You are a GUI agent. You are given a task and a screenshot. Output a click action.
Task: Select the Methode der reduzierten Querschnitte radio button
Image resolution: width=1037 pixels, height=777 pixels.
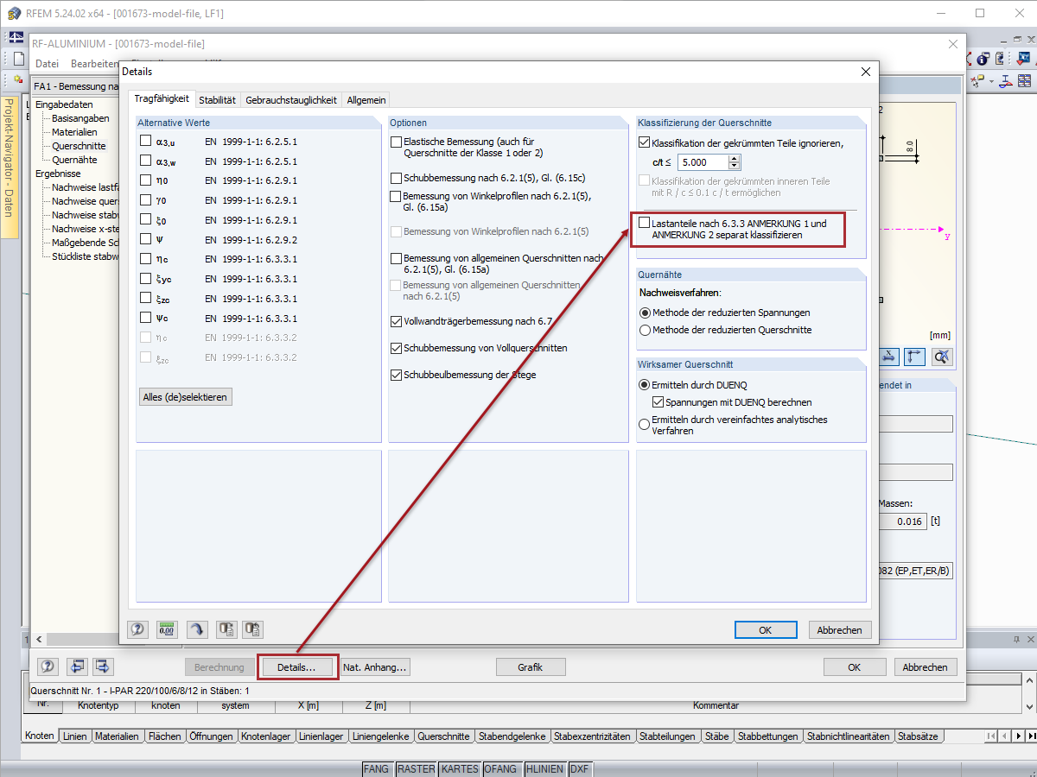click(x=646, y=330)
